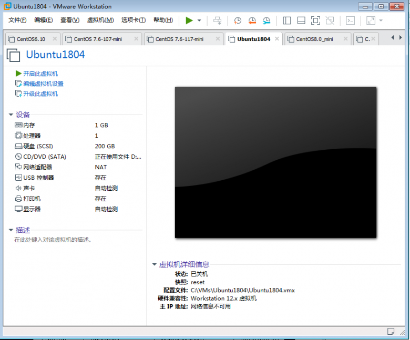Viewport: 410px width, 340px height.
Task: Select the CD/DVD (SATA) device row
Action: pyautogui.click(x=78, y=157)
